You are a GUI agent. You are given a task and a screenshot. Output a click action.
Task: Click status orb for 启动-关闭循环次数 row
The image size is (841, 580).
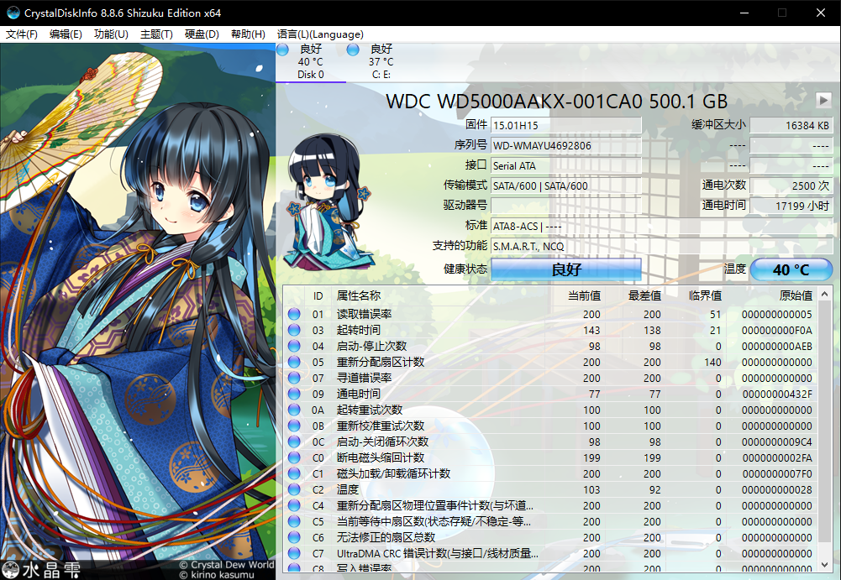294,442
